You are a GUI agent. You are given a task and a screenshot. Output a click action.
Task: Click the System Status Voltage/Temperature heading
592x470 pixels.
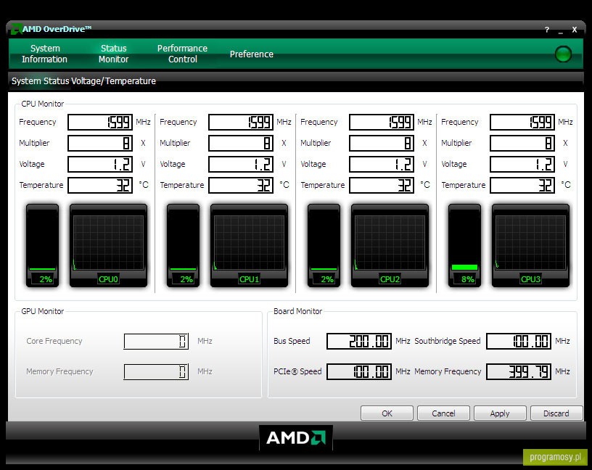(83, 81)
